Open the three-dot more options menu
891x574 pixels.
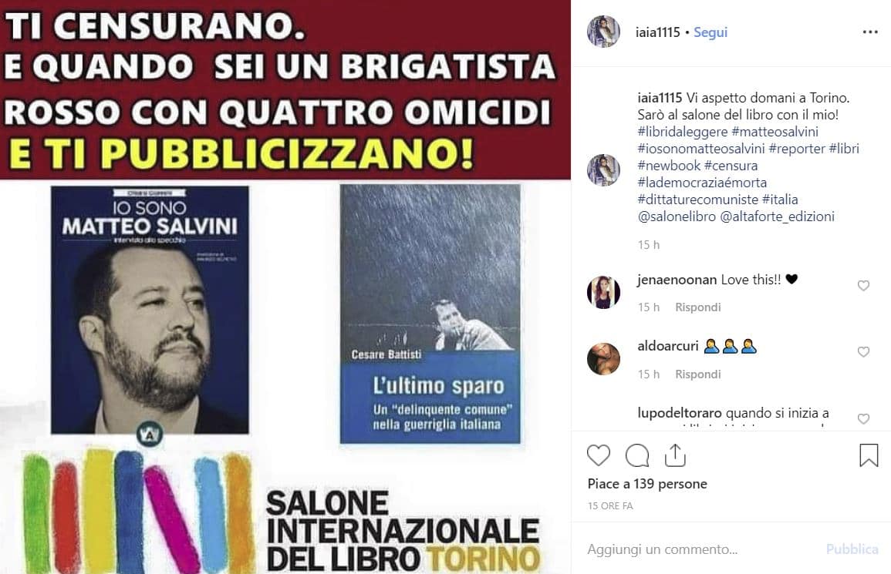tap(870, 32)
